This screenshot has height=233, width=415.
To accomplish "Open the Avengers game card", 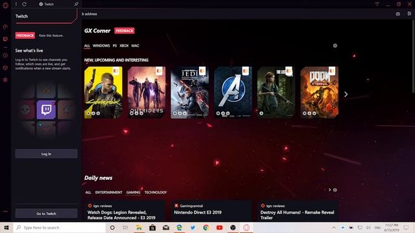I will click(233, 93).
